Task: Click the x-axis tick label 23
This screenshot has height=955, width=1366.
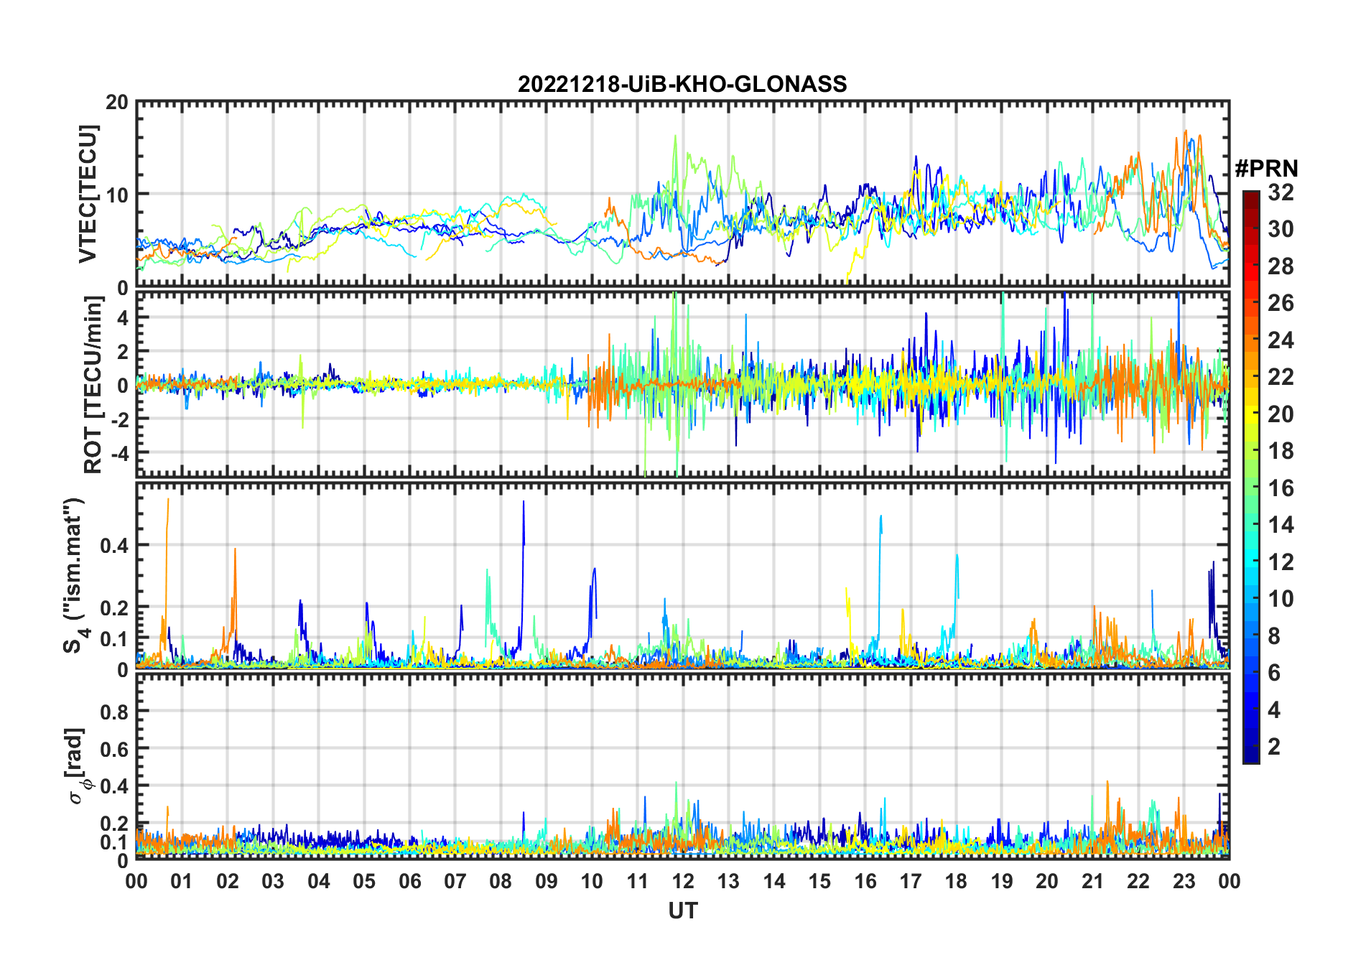Action: click(x=1184, y=881)
